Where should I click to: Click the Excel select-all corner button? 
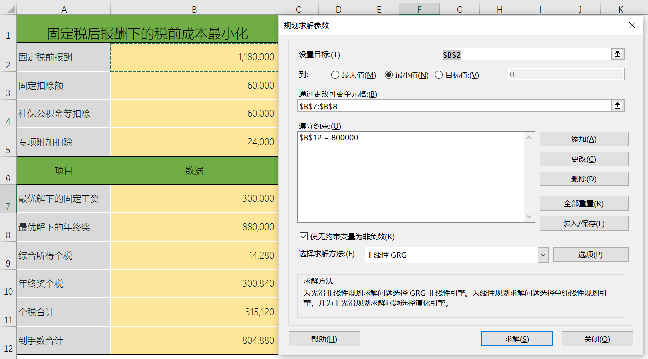click(x=7, y=8)
